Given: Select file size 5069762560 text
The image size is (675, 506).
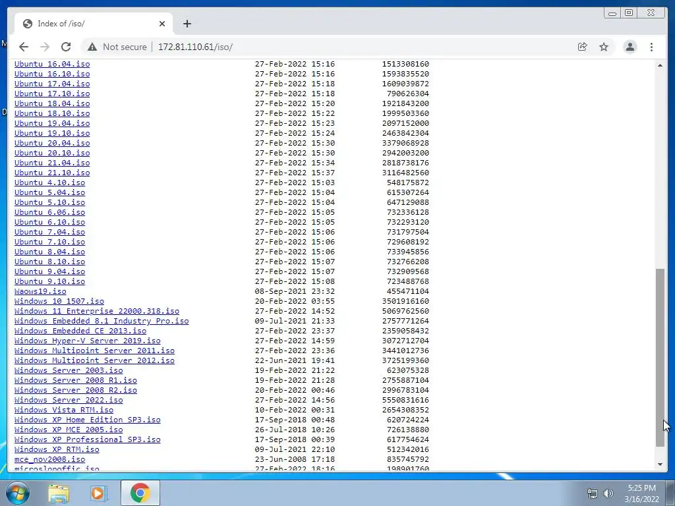Looking at the screenshot, I should click(405, 311).
